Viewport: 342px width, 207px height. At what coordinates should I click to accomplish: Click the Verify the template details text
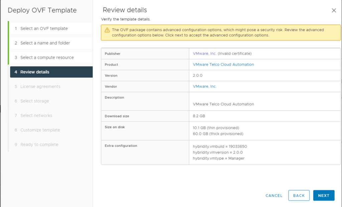pyautogui.click(x=126, y=19)
